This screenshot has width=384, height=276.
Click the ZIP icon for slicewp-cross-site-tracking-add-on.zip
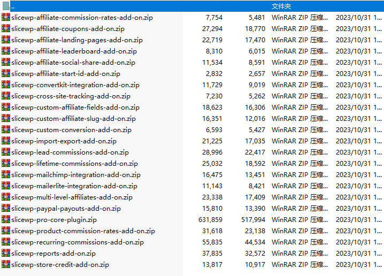coord(6,96)
